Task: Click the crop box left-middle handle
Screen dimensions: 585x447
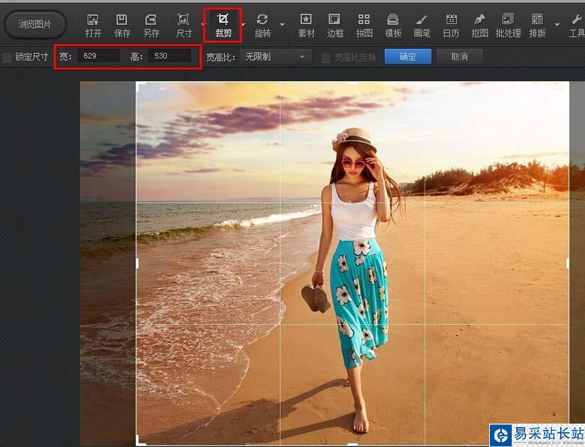Action: click(x=137, y=263)
